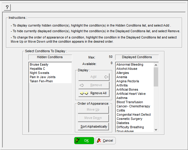Confirm with the green OK button
The height and width of the screenshot is (150, 188).
(x=84, y=140)
